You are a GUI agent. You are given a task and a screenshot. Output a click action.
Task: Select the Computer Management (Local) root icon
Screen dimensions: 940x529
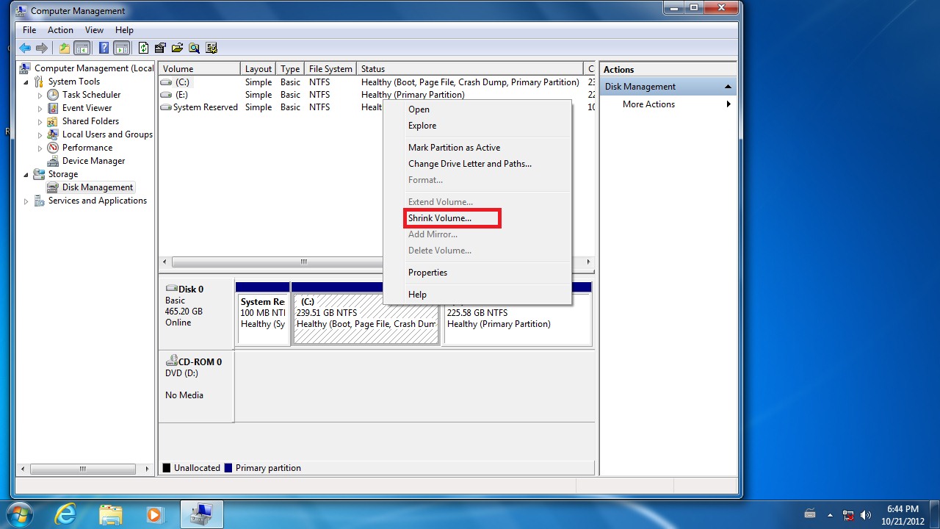tap(25, 68)
